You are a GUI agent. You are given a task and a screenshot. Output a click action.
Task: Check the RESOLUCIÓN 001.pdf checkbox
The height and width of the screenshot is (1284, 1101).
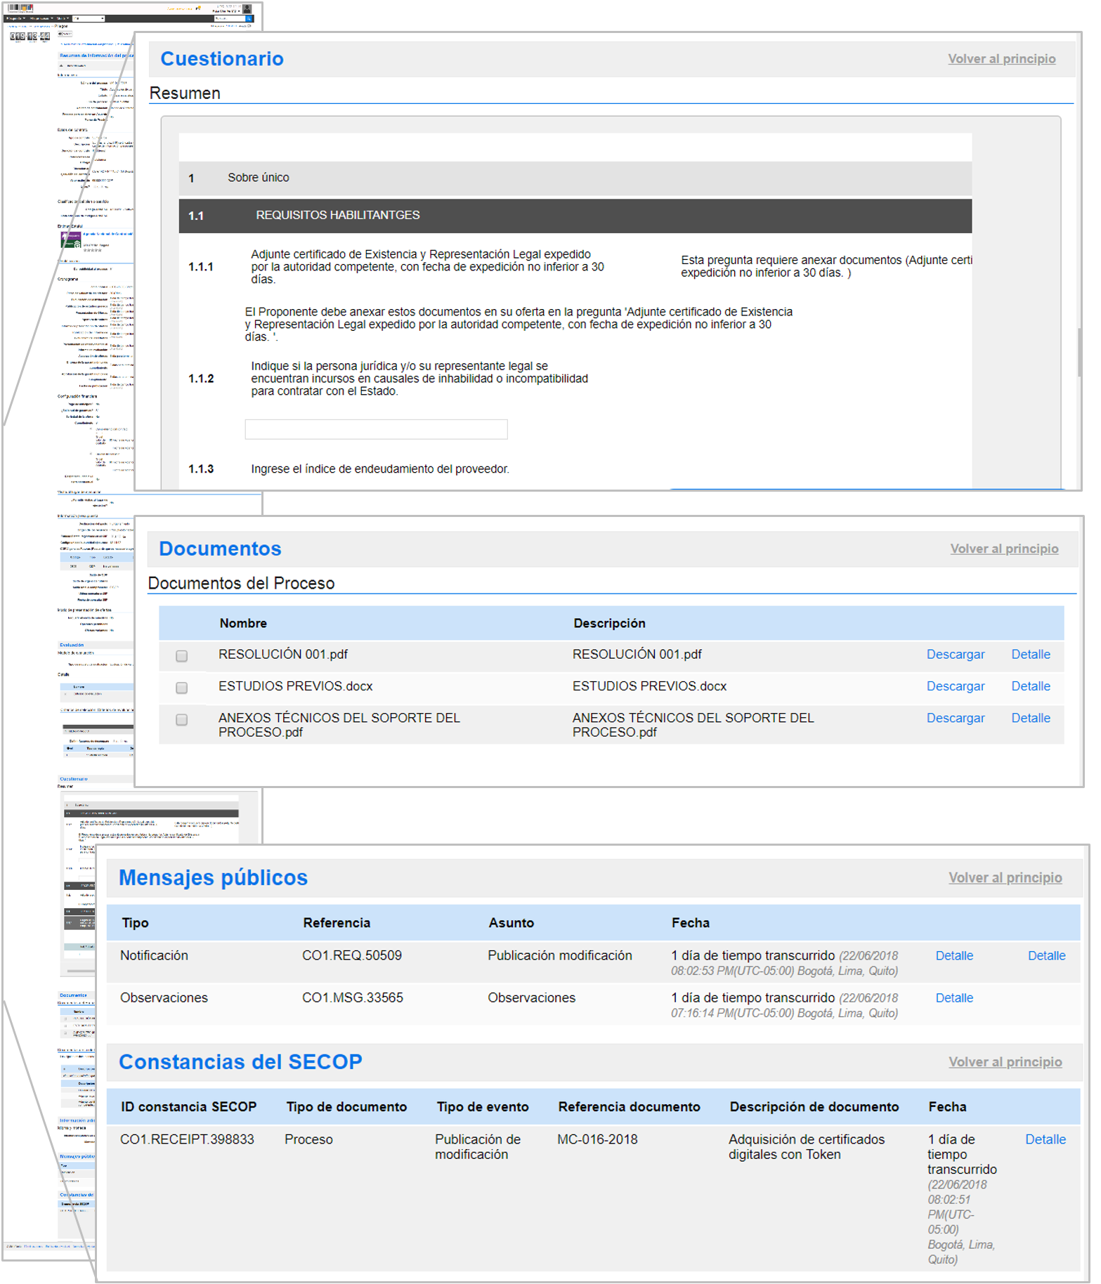pyautogui.click(x=182, y=655)
